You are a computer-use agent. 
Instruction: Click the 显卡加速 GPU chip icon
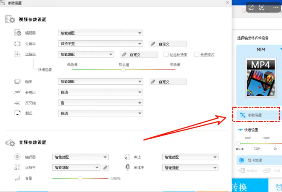(x=241, y=160)
